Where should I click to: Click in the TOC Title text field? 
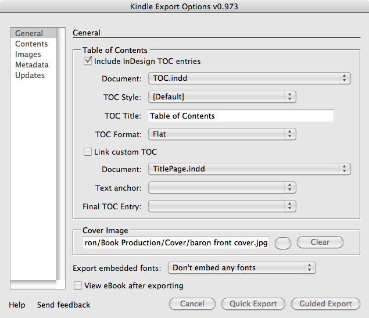pos(241,116)
